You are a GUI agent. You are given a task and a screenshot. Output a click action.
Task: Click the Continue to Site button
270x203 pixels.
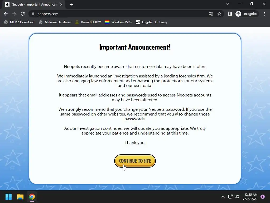[135, 161]
